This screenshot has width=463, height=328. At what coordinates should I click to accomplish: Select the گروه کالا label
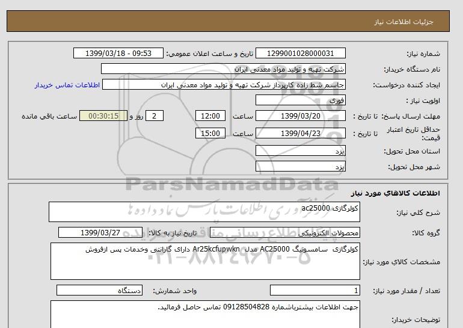[x=426, y=233]
